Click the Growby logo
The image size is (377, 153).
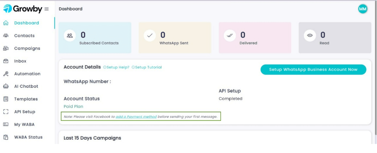click(x=22, y=9)
